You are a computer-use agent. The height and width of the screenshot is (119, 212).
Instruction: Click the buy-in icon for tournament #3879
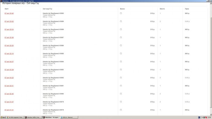click(121, 102)
